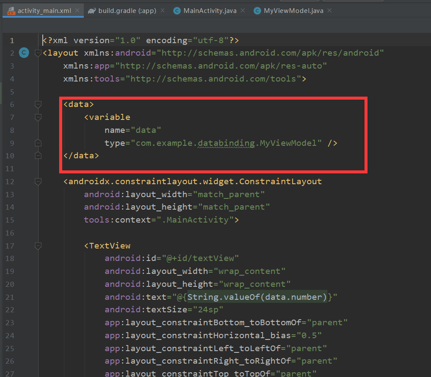Collapse the layout tag fold on line 2

click(38, 53)
